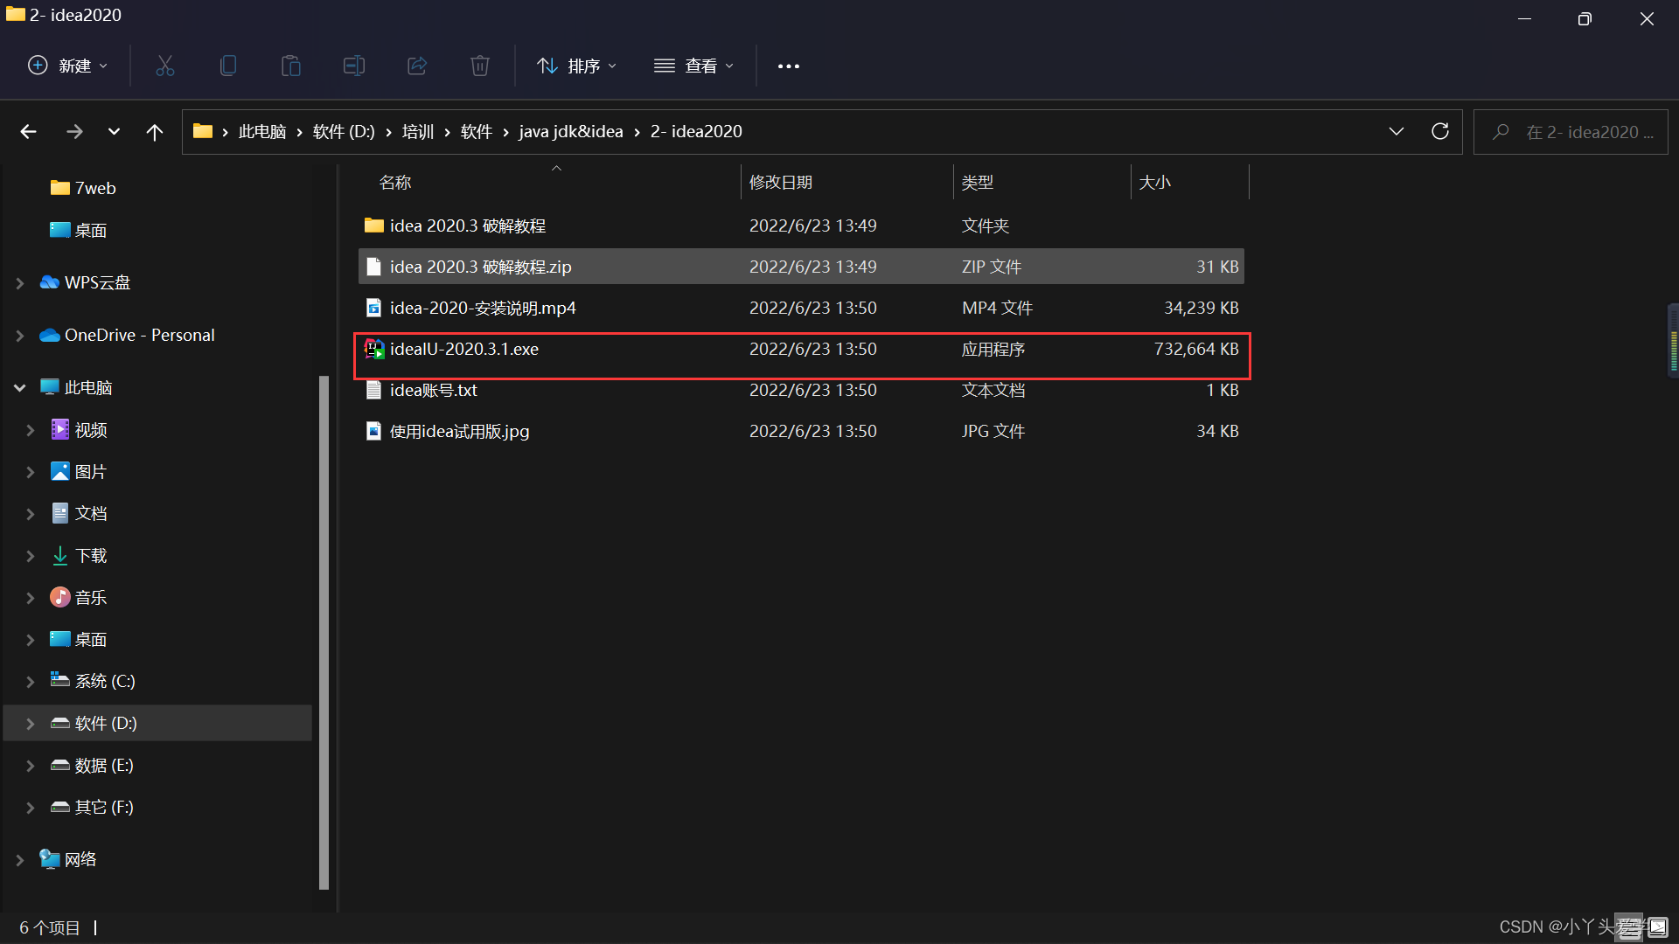Go up one folder level
Image resolution: width=1679 pixels, height=944 pixels.
155,132
